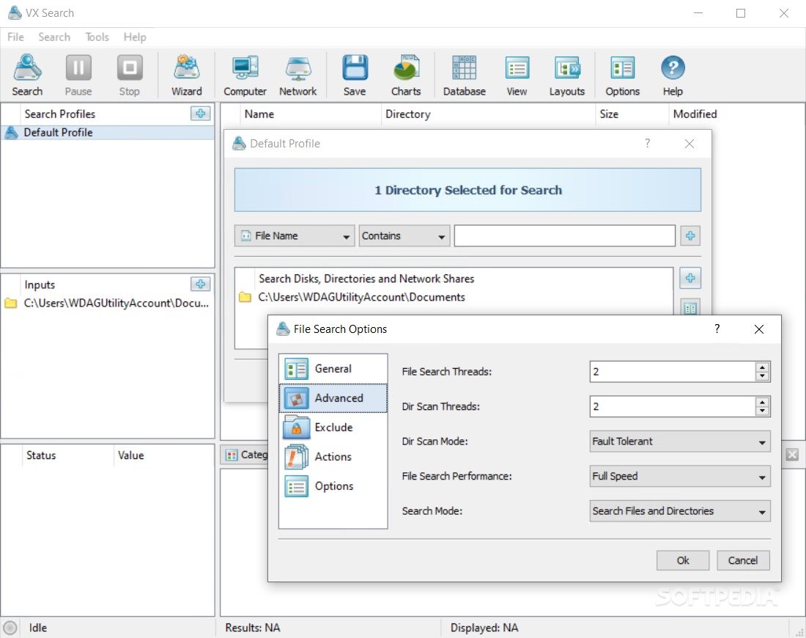Viewport: 806px width, 638px height.
Task: Open the Tools menu
Action: (x=97, y=37)
